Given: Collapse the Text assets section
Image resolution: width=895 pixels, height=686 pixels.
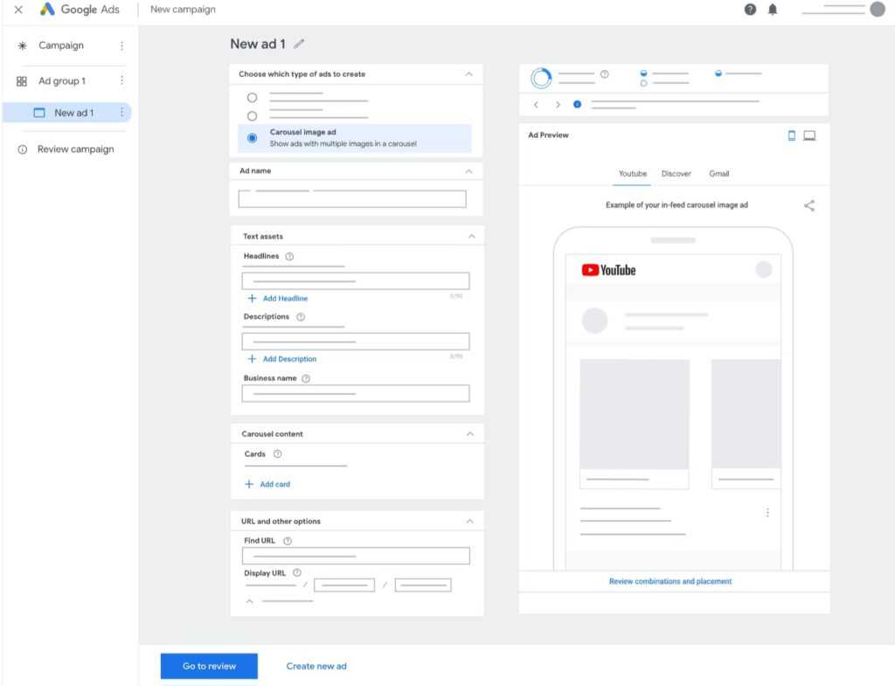Looking at the screenshot, I should point(471,236).
